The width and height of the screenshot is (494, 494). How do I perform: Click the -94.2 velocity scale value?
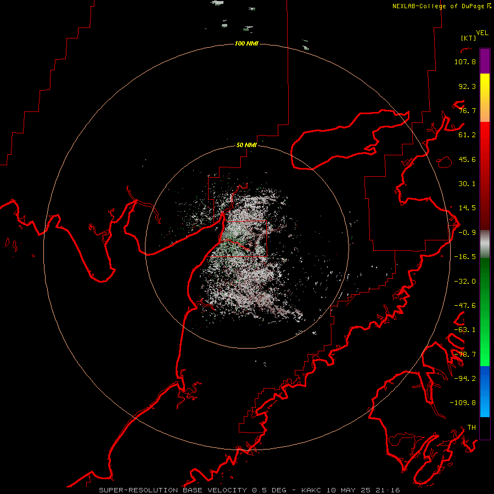coord(465,378)
